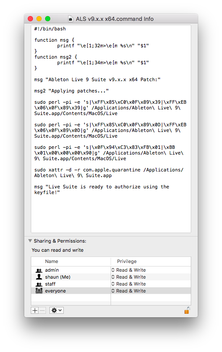Click the 'You can read and write' text
Screen dimensions: 222x352
[x=58, y=250]
